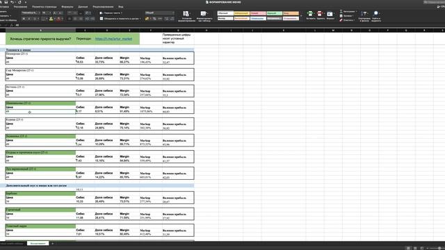Apply the green Good cell style
The width and height of the screenshot is (445, 250).
click(274, 13)
